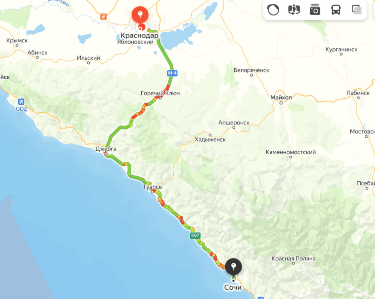The height and width of the screenshot is (299, 375).
Task: Show photos layer camera icon
Action: tap(315, 10)
